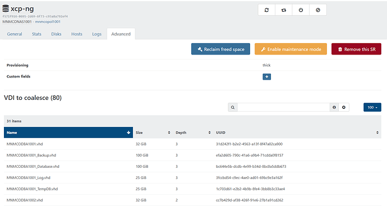This screenshot has height=206, width=387.
Task: Open the 100 items-per-page dropdown
Action: (x=372, y=107)
